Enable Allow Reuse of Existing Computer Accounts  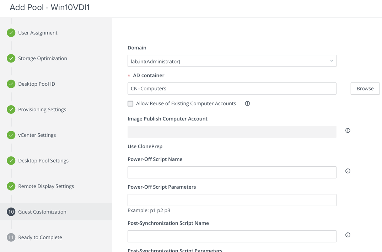[x=130, y=103]
